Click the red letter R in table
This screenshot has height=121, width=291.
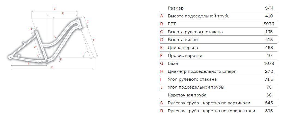point(161,111)
